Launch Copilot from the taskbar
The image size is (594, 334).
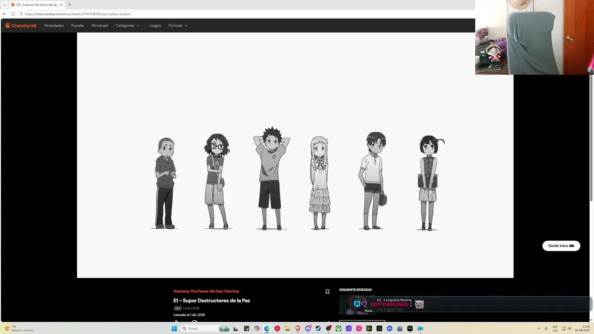click(257, 328)
